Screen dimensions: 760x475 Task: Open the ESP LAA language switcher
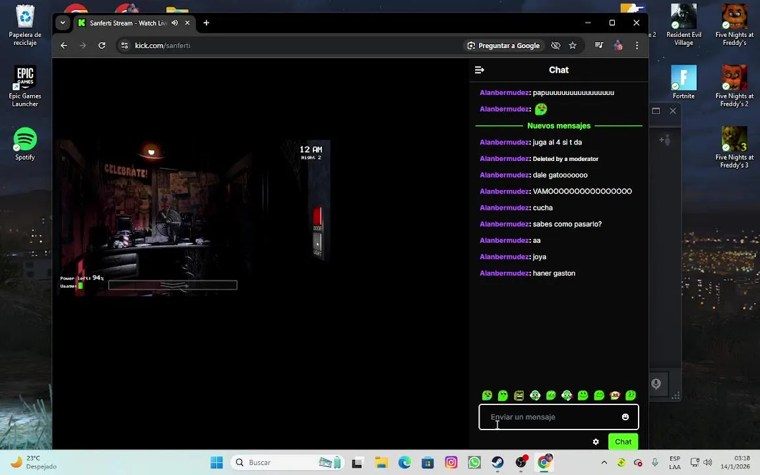tap(675, 462)
